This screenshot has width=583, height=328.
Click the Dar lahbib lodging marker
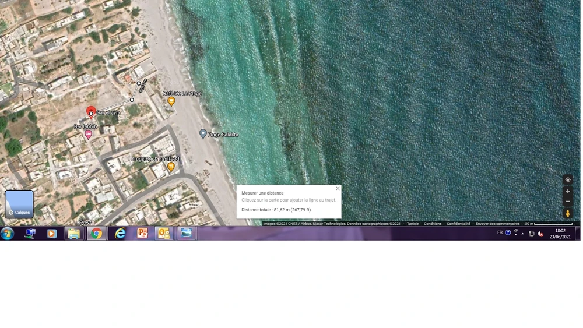point(88,135)
